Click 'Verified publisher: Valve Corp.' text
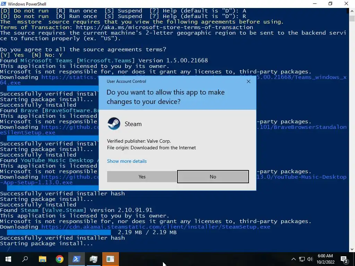 tap(139, 141)
